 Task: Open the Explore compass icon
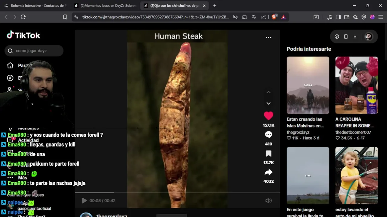pos(10,78)
